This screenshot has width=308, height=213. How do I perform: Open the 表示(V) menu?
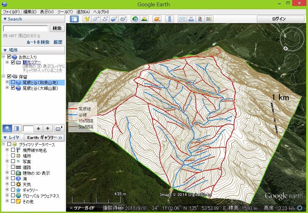47,12
